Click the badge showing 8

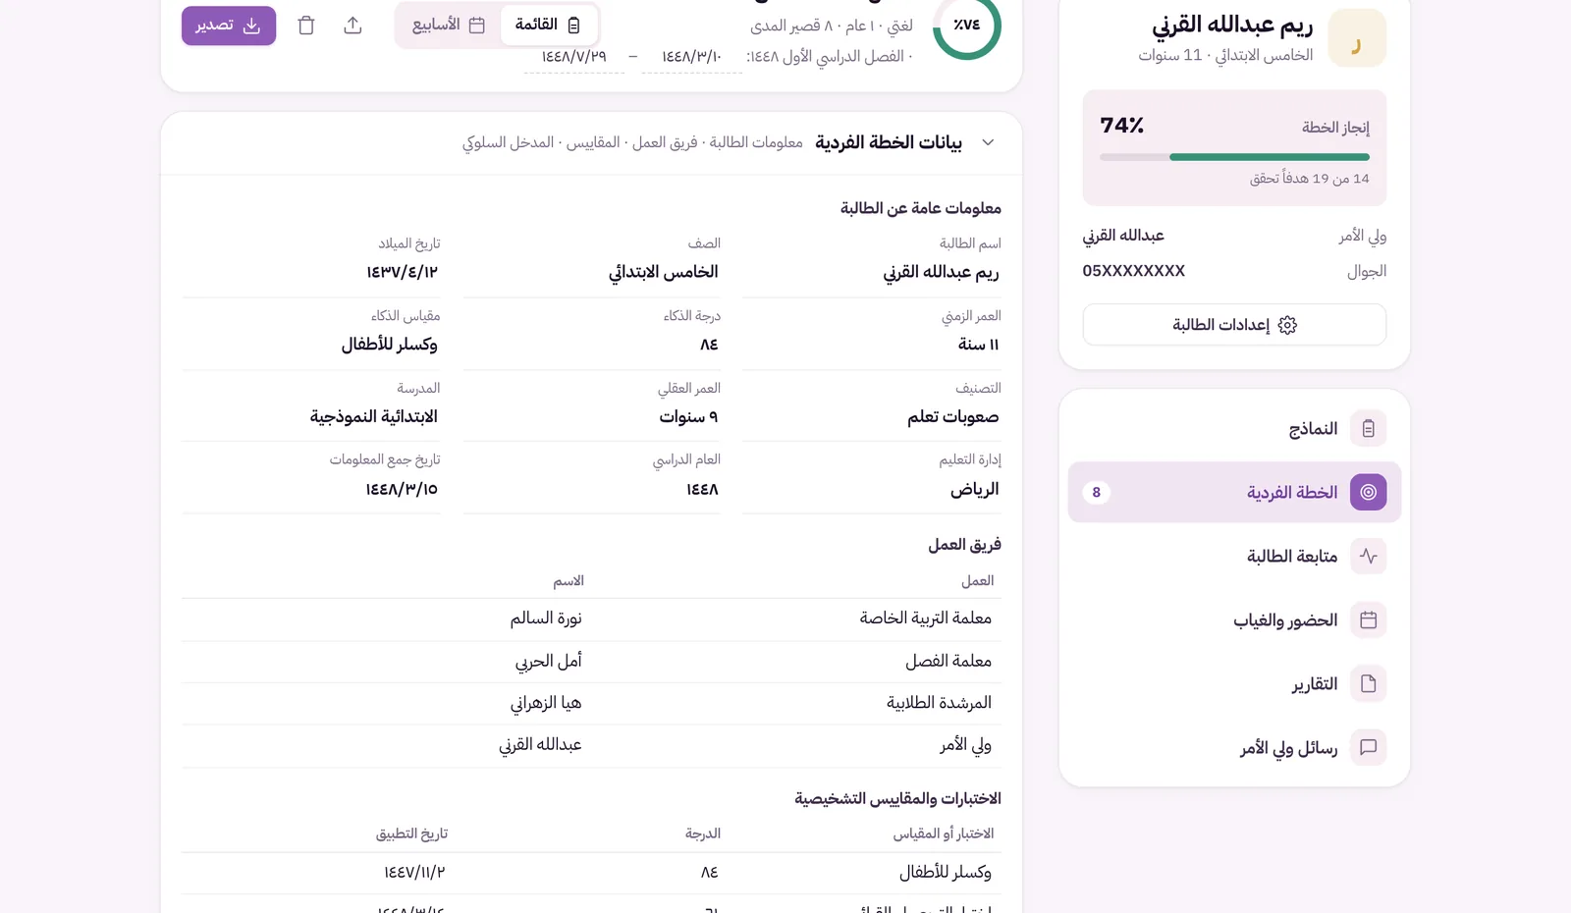(x=1097, y=492)
